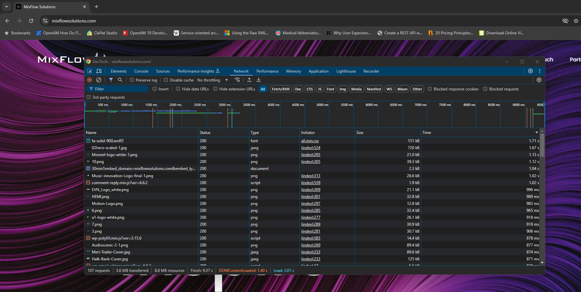This screenshot has height=292, width=581.
Task: Reload the mixflowsolutions.com page
Action: [x=31, y=21]
